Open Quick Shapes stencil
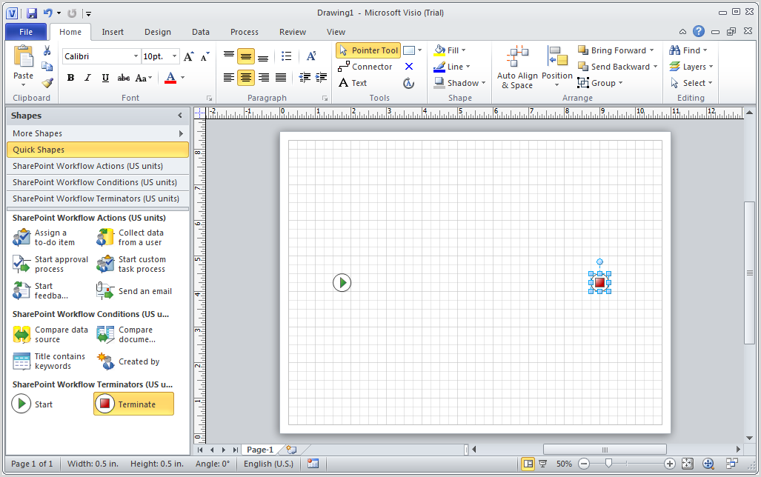This screenshot has width=761, height=477. click(98, 150)
